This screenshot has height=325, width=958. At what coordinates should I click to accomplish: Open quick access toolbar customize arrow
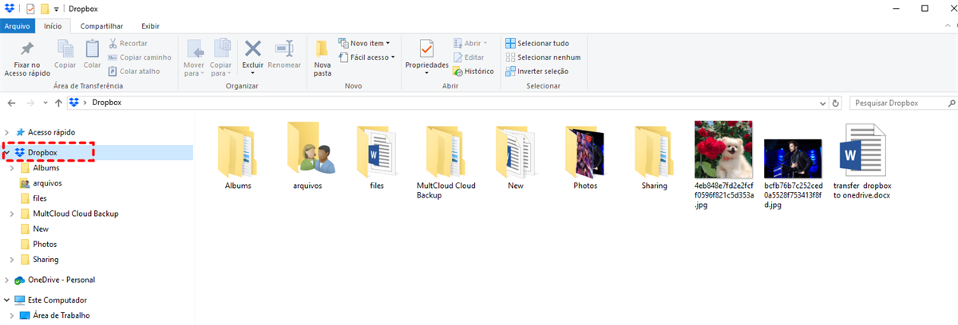[56, 9]
